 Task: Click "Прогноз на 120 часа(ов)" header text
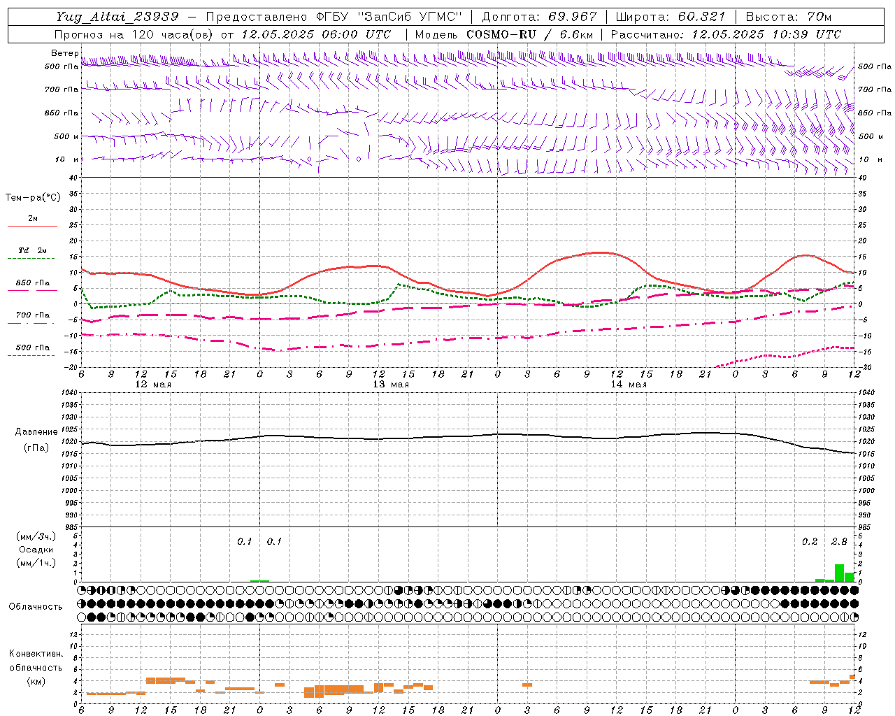[134, 34]
